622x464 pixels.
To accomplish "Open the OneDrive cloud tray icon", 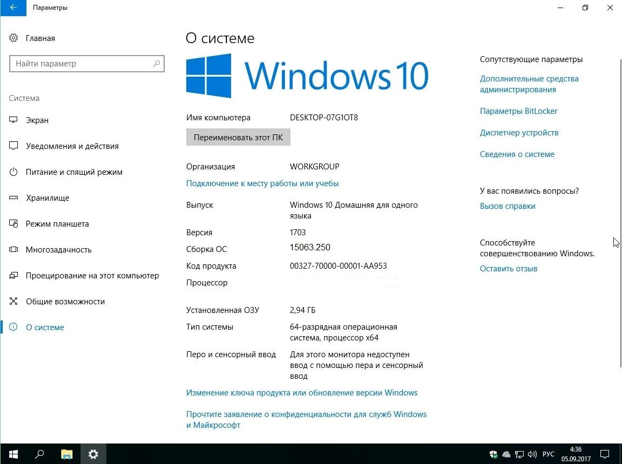I will tap(506, 454).
